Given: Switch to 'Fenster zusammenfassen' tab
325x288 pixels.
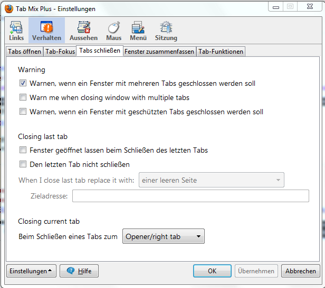Looking at the screenshot, I should point(159,51).
